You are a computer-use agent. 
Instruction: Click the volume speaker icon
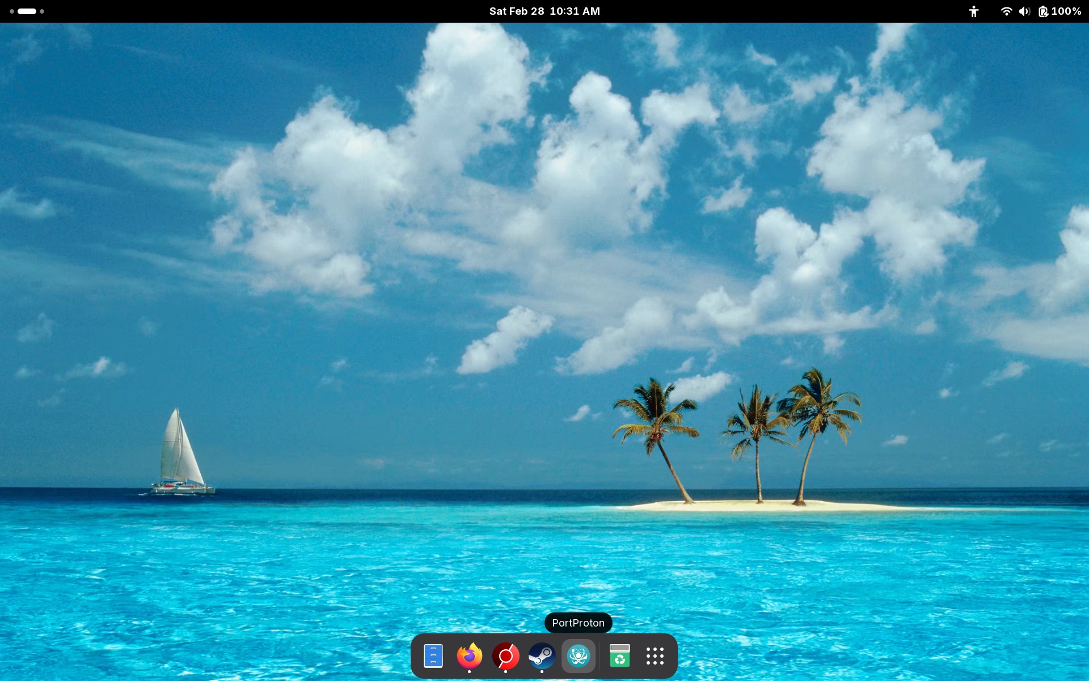coord(1024,11)
